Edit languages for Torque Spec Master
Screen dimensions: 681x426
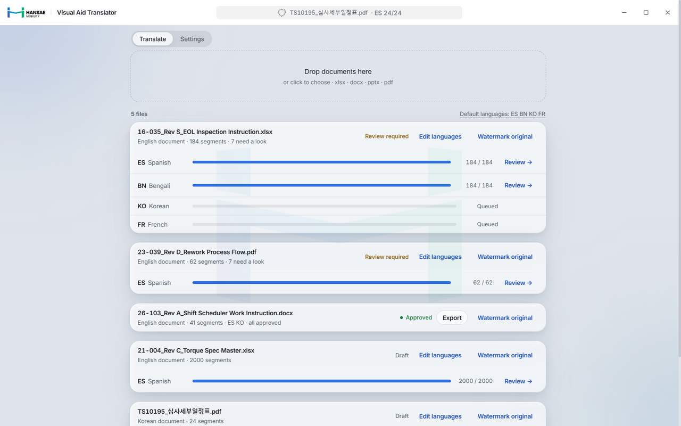click(x=440, y=355)
